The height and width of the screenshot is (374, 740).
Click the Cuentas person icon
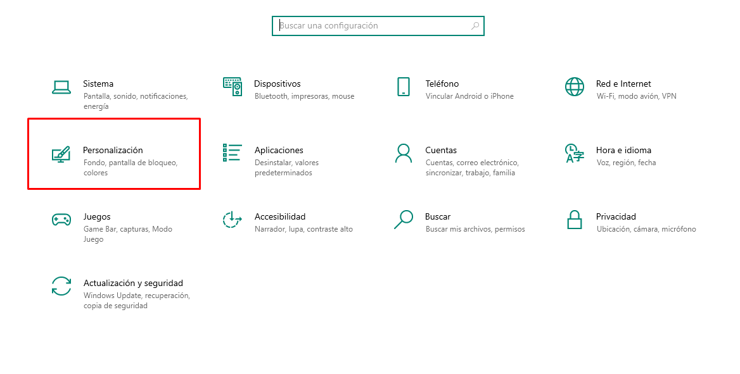[403, 153]
